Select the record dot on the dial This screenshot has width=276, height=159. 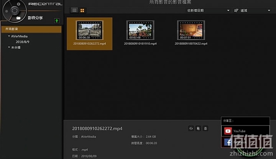pos(7,11)
